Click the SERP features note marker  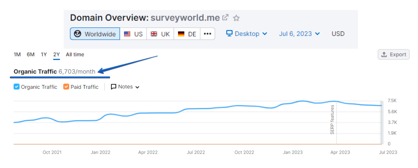coord(332,120)
